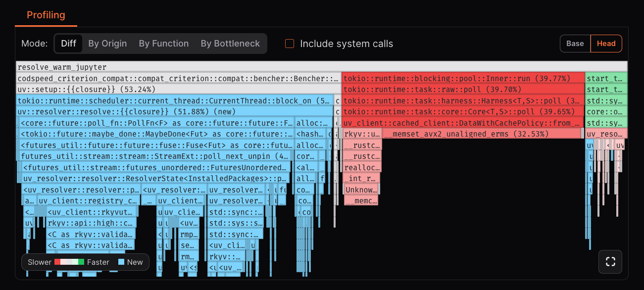The image size is (644, 290).
Task: Select the harness::Harness<T,S>::poll frame
Action: [463, 100]
